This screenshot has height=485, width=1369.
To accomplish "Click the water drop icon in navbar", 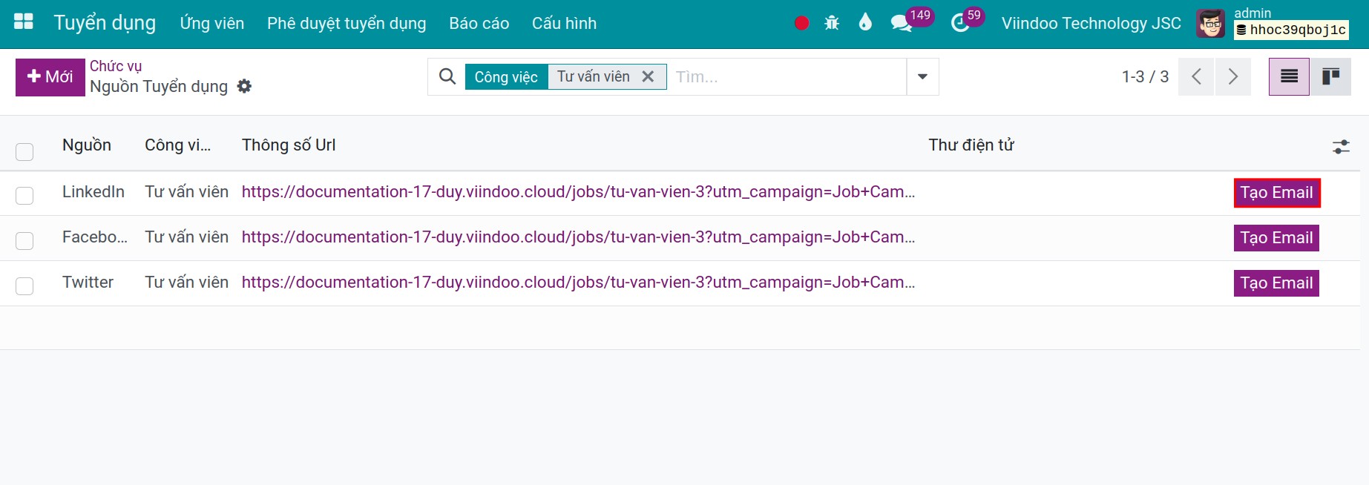I will (865, 22).
